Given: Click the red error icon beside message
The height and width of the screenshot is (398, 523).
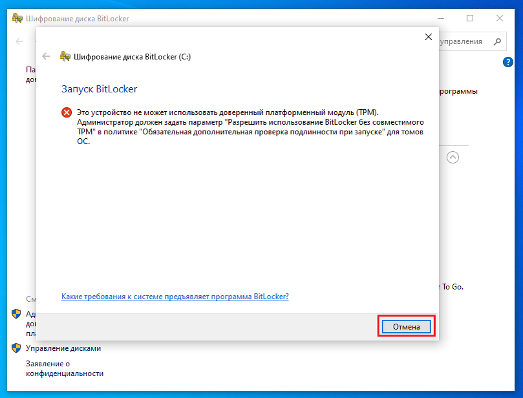Looking at the screenshot, I should pyautogui.click(x=67, y=112).
